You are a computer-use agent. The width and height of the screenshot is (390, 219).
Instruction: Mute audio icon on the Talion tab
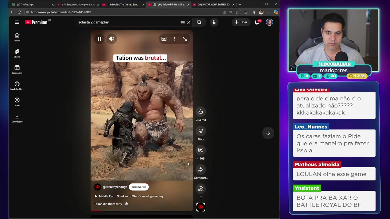[x=154, y=5]
